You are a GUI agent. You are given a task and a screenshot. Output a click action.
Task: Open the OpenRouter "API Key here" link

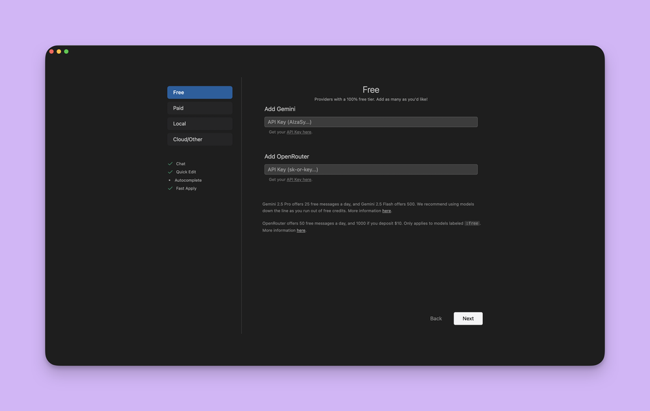(x=298, y=180)
